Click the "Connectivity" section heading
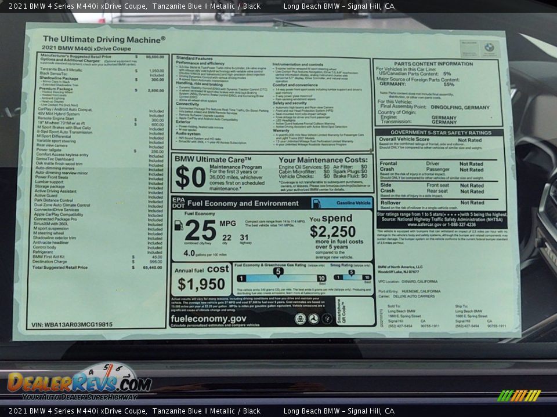The height and width of the screenshot is (417, 557). [187, 104]
